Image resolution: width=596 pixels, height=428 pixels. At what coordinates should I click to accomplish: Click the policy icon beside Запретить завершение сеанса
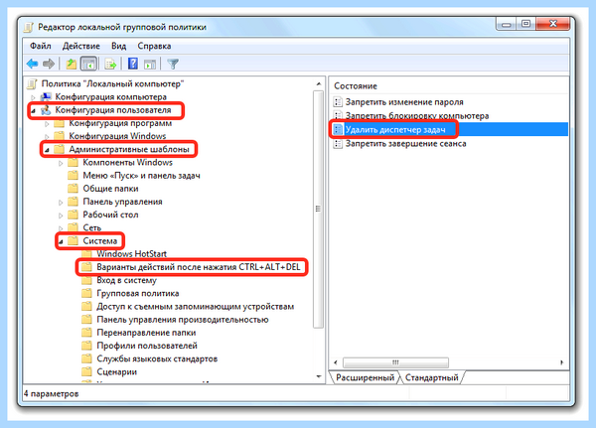pyautogui.click(x=338, y=144)
